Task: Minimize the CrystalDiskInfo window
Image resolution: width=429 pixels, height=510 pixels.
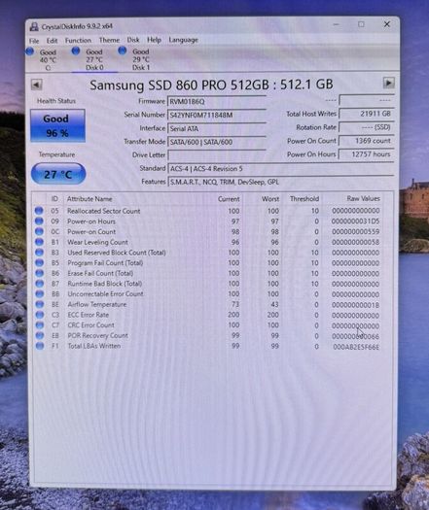Action: pyautogui.click(x=336, y=24)
